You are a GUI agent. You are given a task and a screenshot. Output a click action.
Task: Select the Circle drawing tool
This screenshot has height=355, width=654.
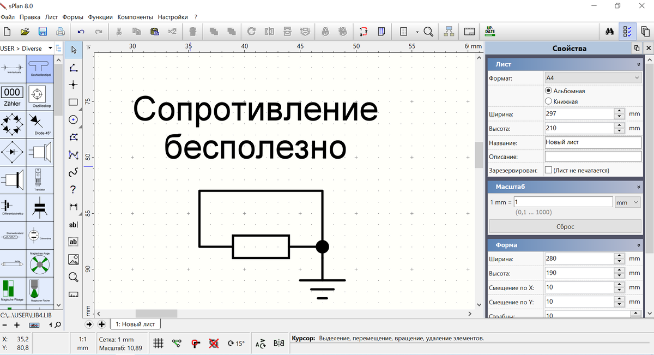click(x=73, y=119)
